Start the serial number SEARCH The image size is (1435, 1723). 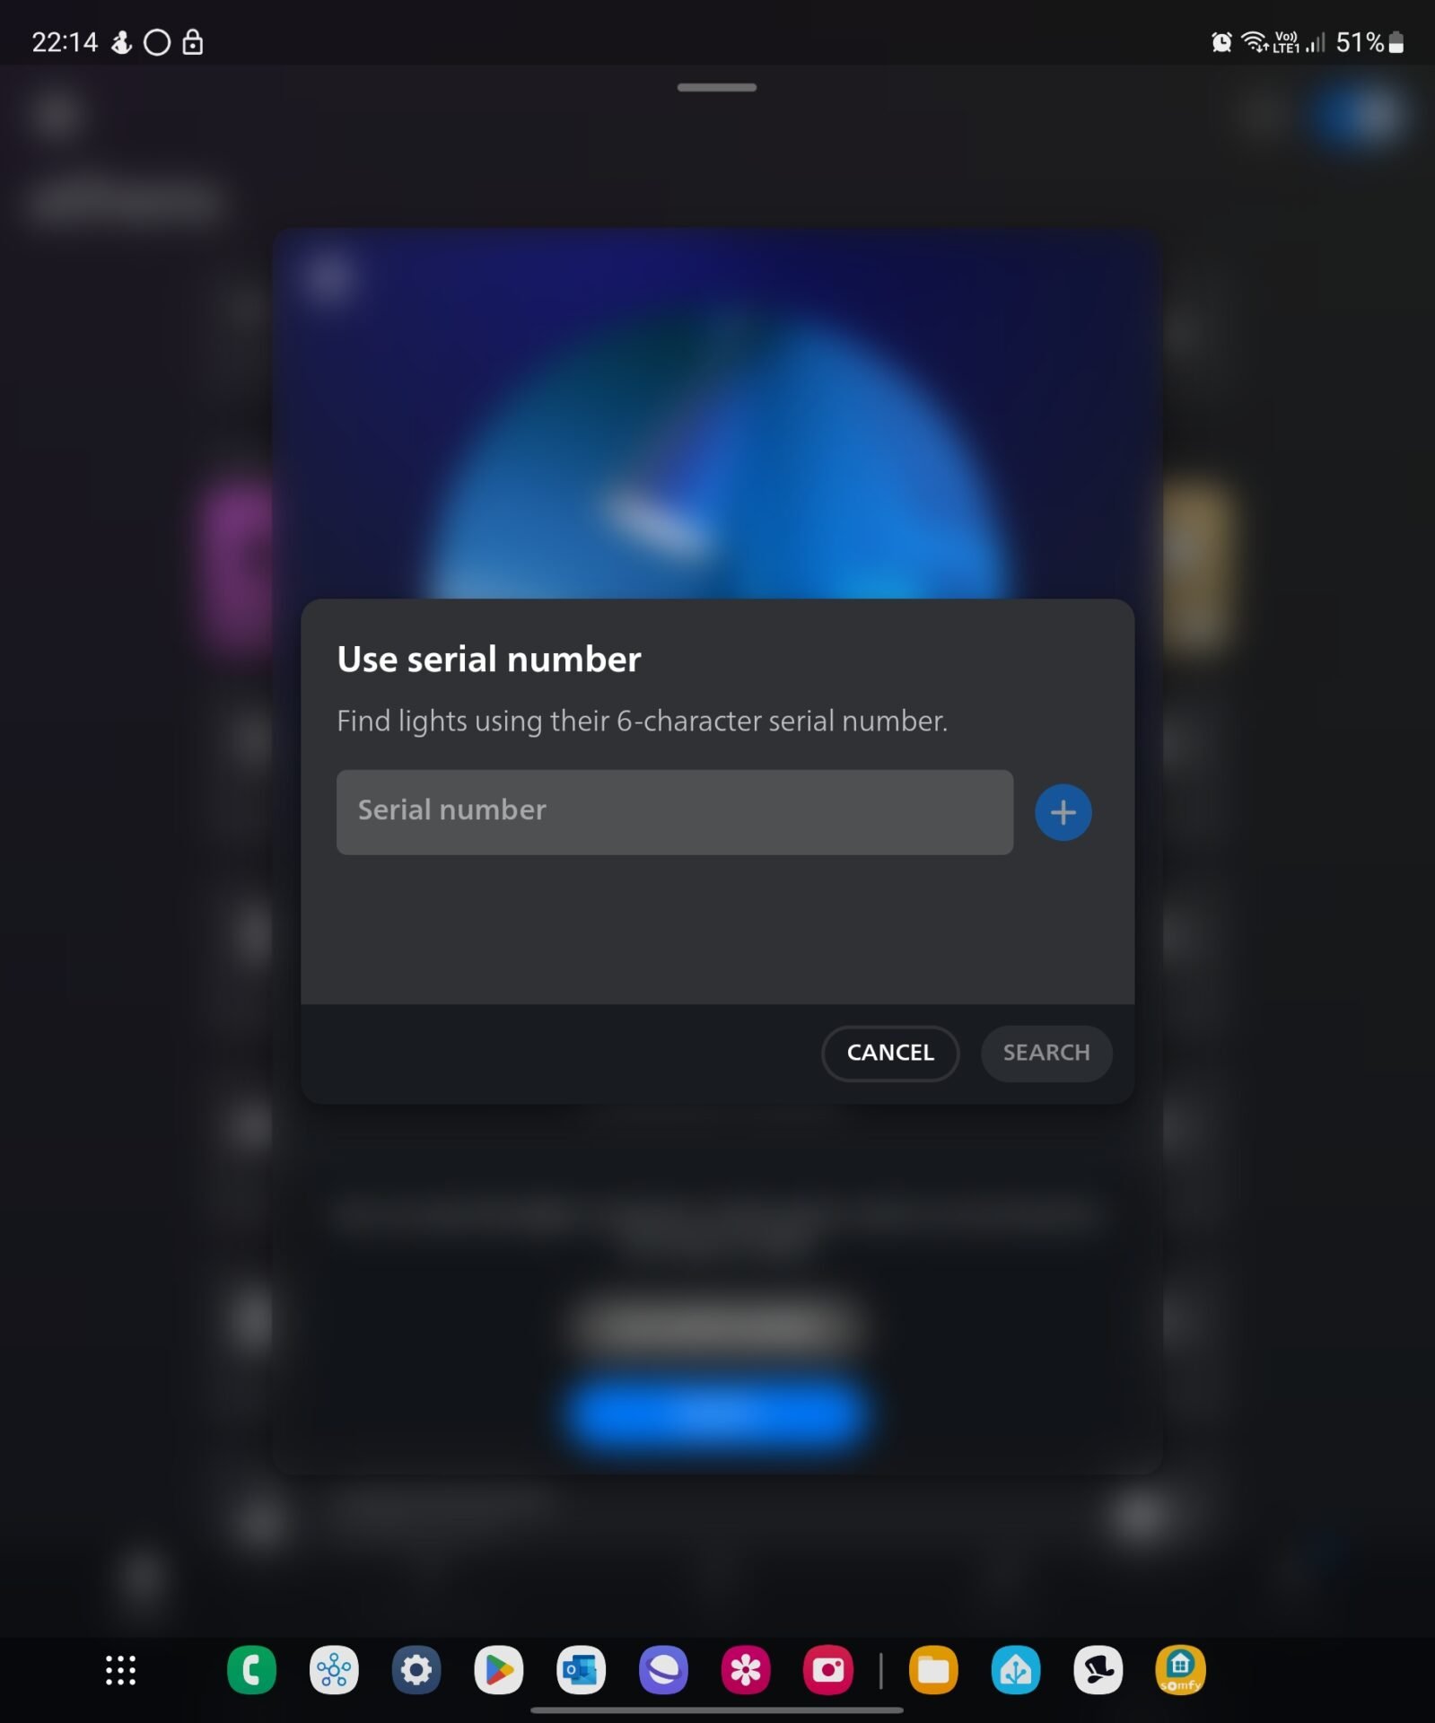point(1046,1053)
